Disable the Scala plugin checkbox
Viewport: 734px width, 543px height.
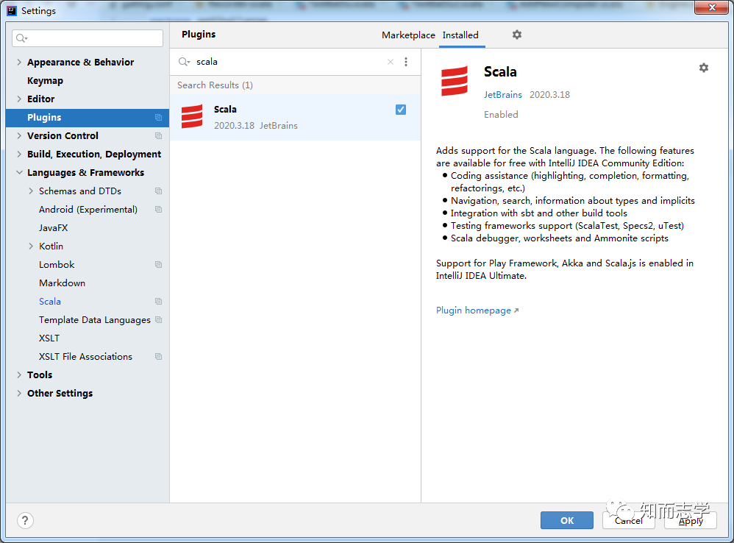tap(401, 110)
